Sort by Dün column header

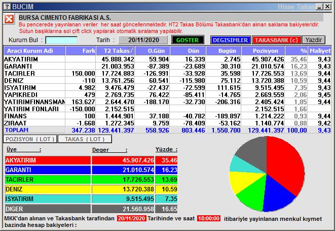188,51
